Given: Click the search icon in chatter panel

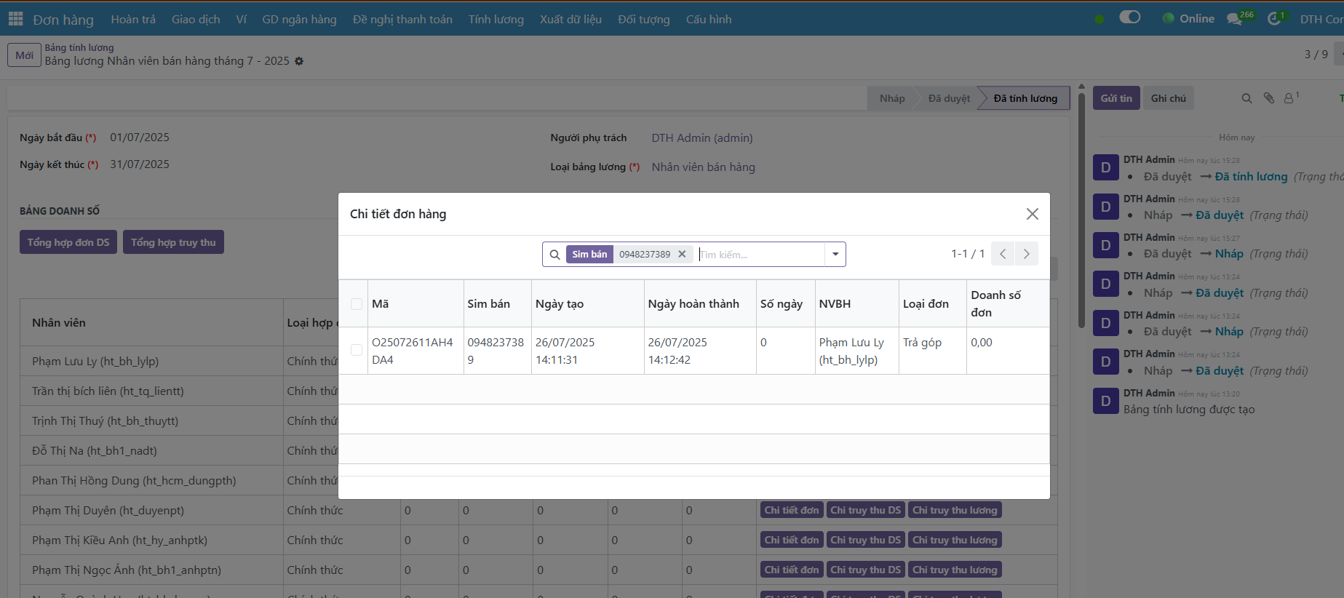Looking at the screenshot, I should [1246, 98].
